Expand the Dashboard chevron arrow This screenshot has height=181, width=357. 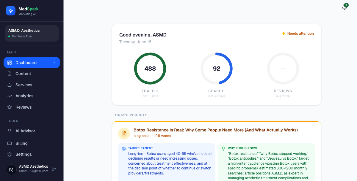click(x=54, y=63)
